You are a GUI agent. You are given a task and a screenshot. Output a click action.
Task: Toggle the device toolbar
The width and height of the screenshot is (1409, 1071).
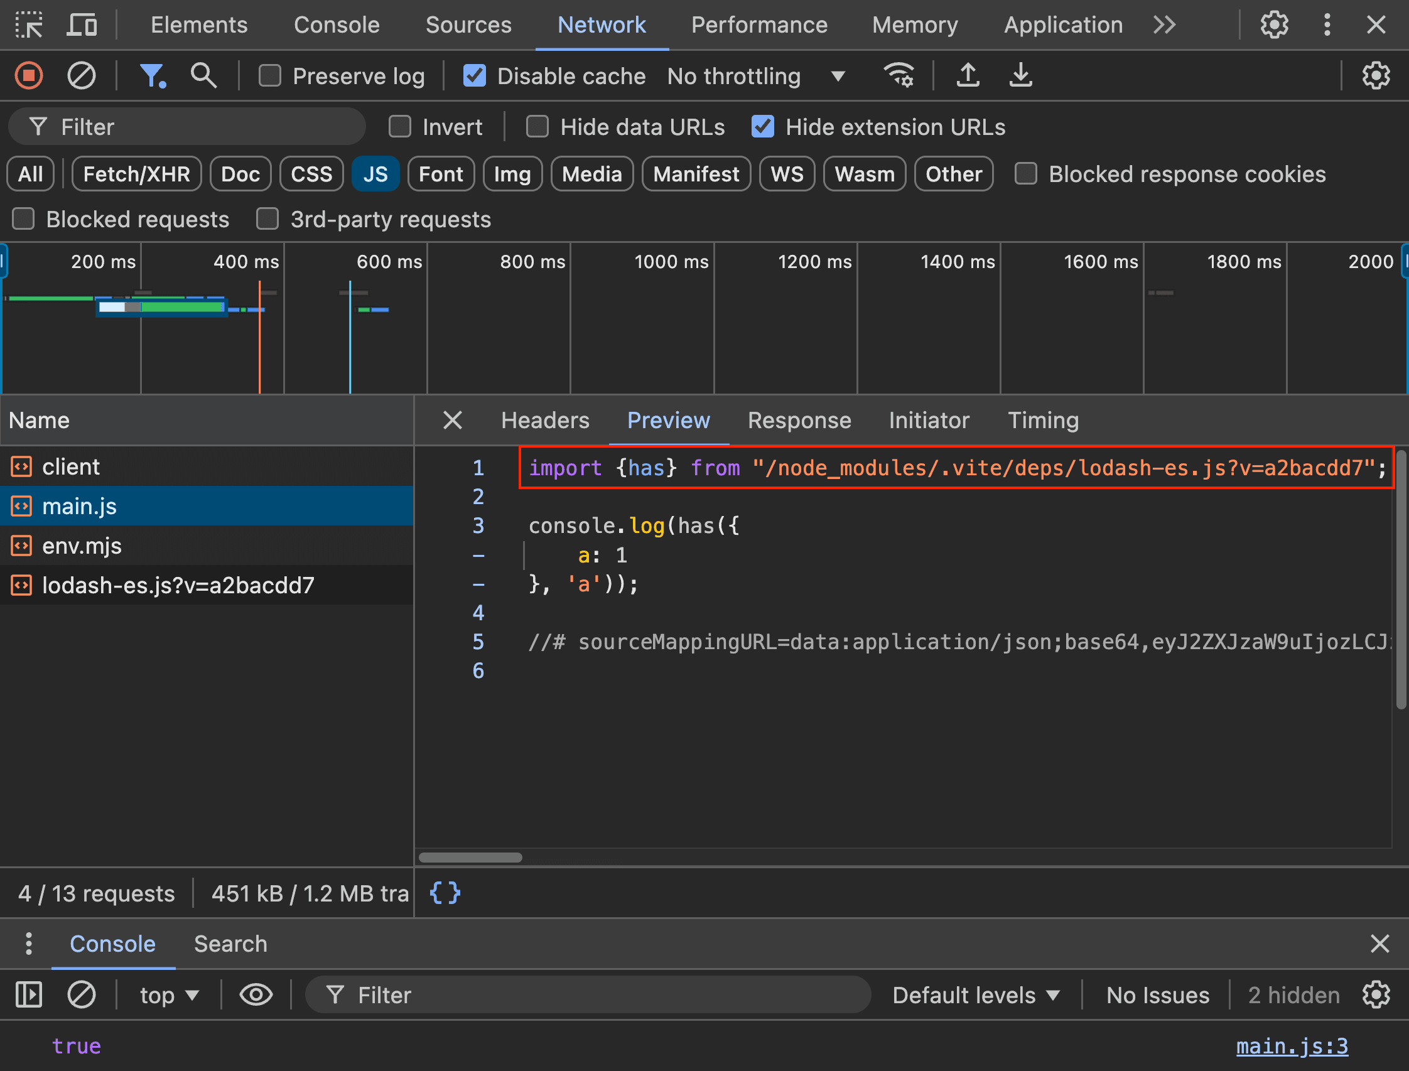(x=83, y=25)
